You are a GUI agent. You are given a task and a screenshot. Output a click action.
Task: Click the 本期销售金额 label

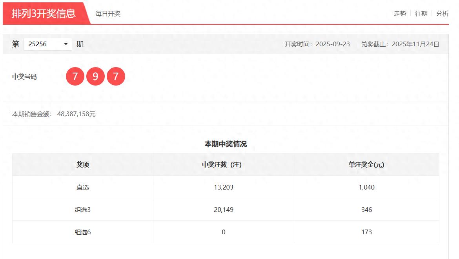(x=32, y=114)
